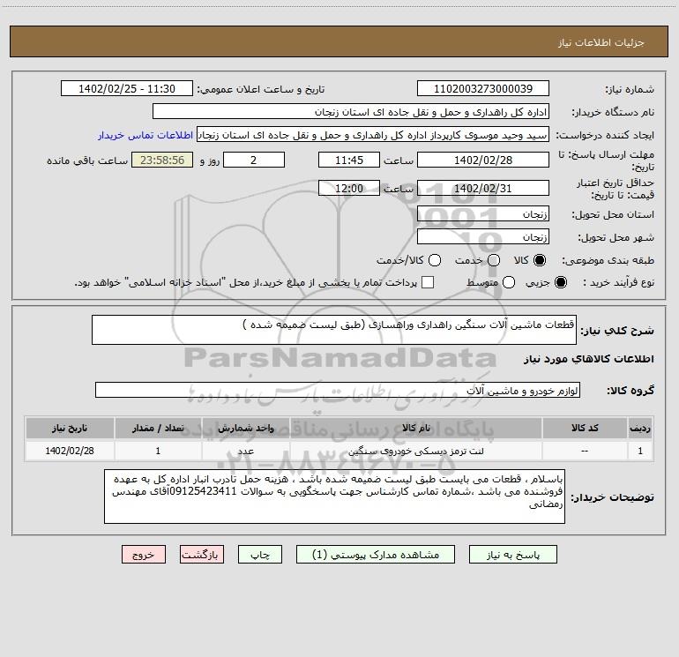
Task: Click the خروج exit button
Action: (144, 555)
